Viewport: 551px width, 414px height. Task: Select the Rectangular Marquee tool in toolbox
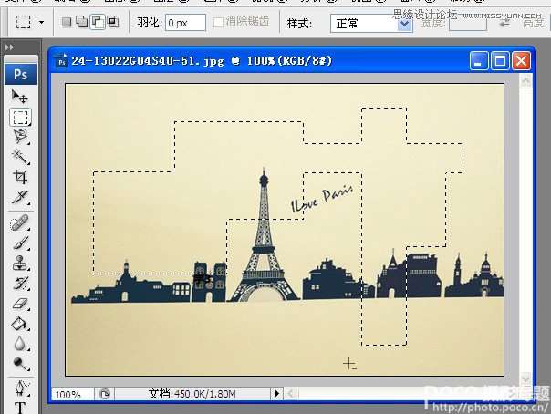[x=20, y=118]
